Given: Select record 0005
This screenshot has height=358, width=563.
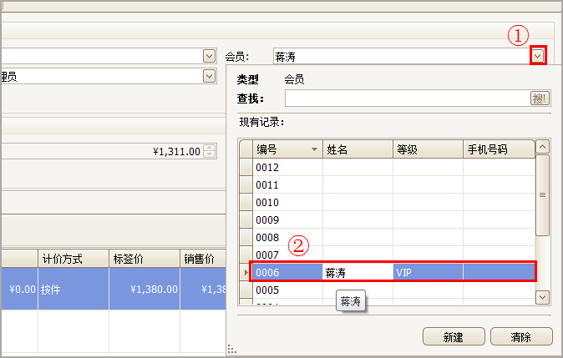Looking at the screenshot, I should (394, 290).
